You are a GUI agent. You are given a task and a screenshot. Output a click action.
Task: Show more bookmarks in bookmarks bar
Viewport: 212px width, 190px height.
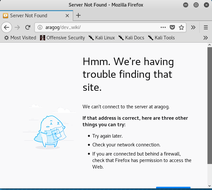205,38
